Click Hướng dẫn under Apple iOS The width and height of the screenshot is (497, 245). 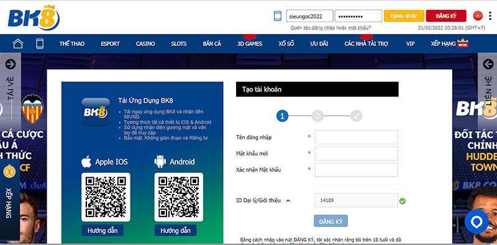pyautogui.click(x=103, y=230)
